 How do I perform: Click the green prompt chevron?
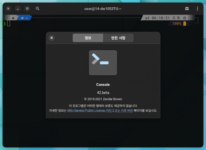[x=5, y=23]
